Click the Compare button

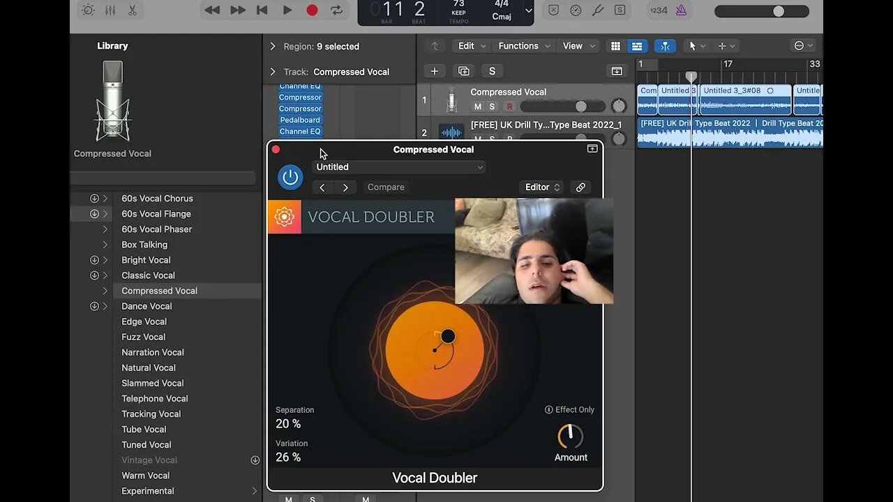click(386, 188)
